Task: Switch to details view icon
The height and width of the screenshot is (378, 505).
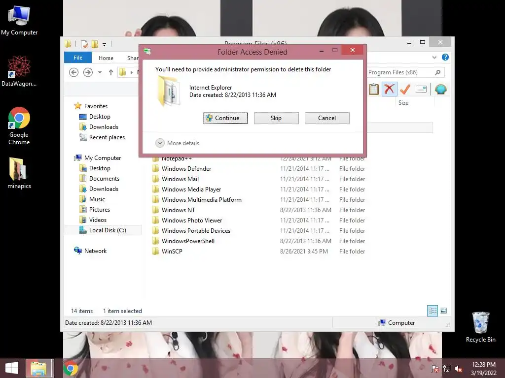Action: (x=433, y=311)
